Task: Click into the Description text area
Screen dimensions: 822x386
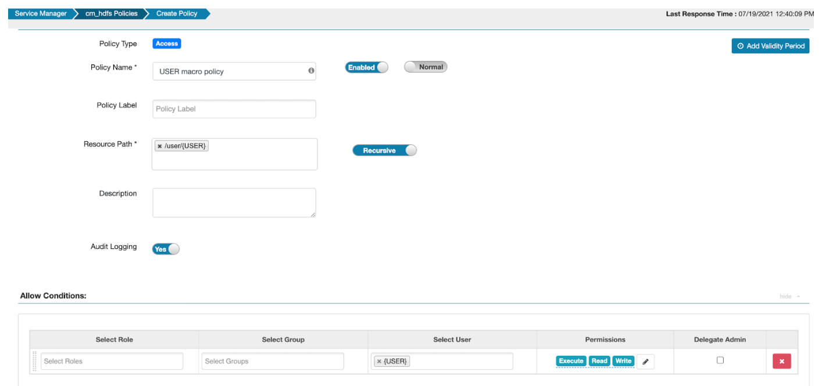Action: point(234,203)
